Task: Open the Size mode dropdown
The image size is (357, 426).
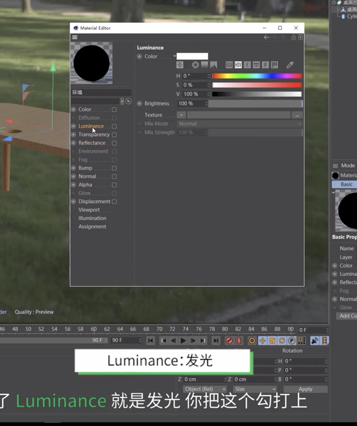Action: coord(255,389)
